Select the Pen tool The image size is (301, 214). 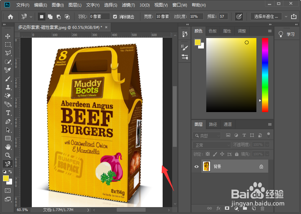click(8, 122)
